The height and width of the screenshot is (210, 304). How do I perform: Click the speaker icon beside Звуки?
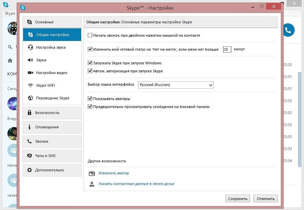[x=30, y=60]
